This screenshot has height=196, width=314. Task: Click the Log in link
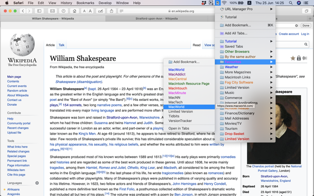[305, 34]
